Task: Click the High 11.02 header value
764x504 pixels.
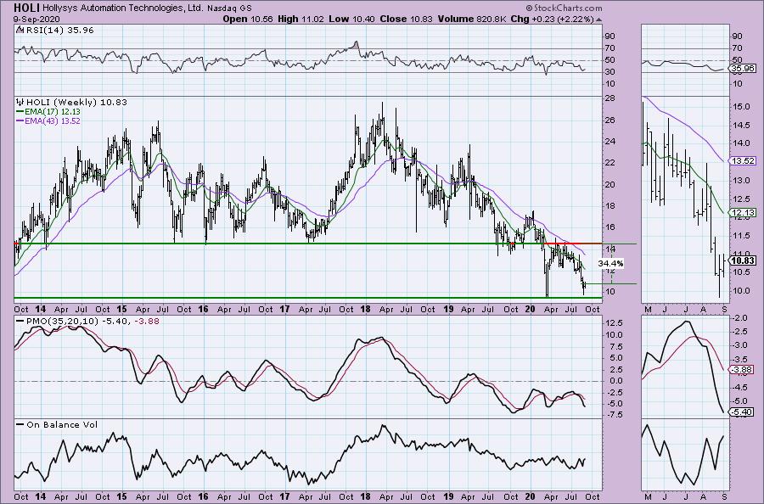Action: (x=301, y=19)
